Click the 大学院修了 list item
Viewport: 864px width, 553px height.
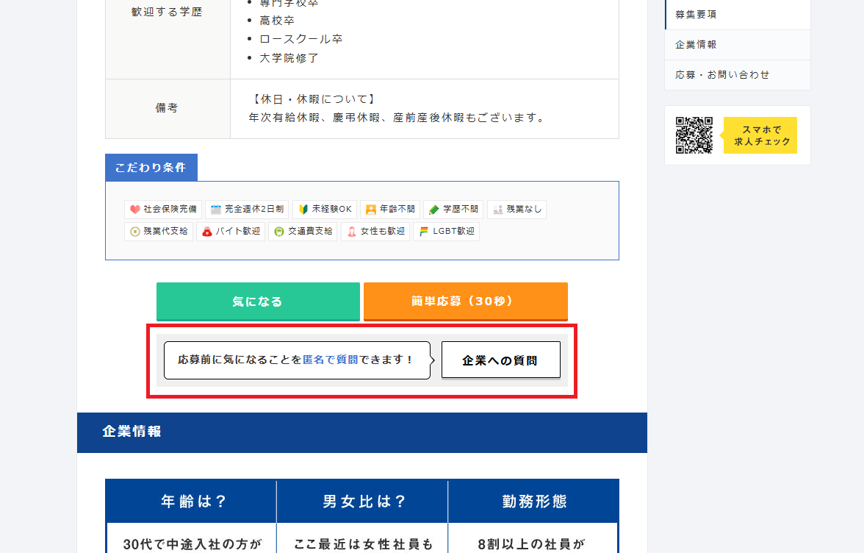(289, 58)
